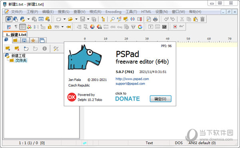Open the Encoding menu

(x=113, y=12)
